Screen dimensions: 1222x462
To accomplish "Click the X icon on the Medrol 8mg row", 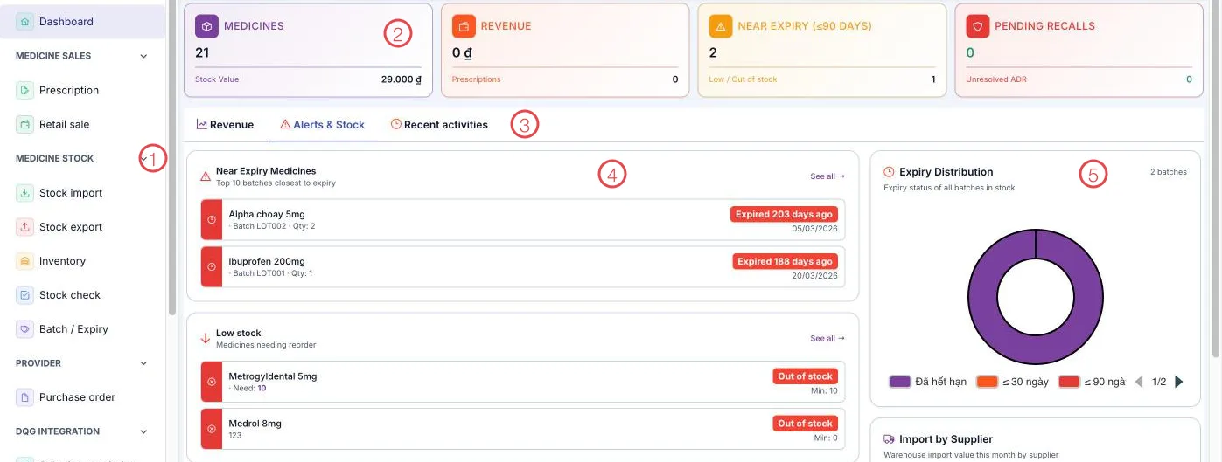I will [212, 429].
